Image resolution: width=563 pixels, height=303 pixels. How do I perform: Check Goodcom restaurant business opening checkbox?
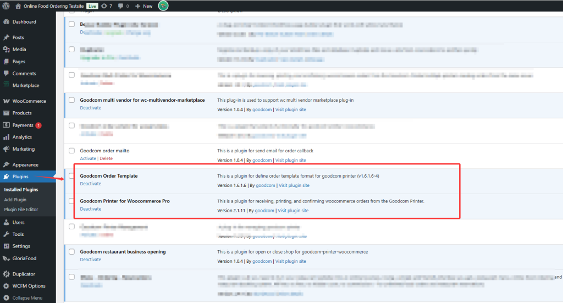[x=72, y=252]
